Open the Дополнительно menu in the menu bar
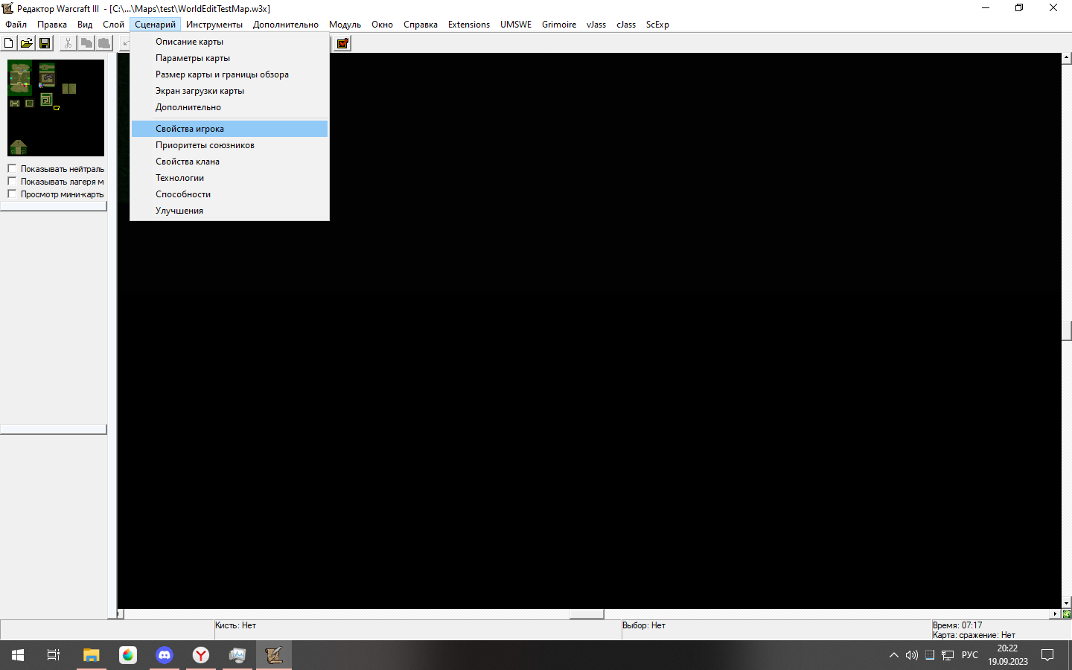The width and height of the screenshot is (1072, 670). (286, 25)
